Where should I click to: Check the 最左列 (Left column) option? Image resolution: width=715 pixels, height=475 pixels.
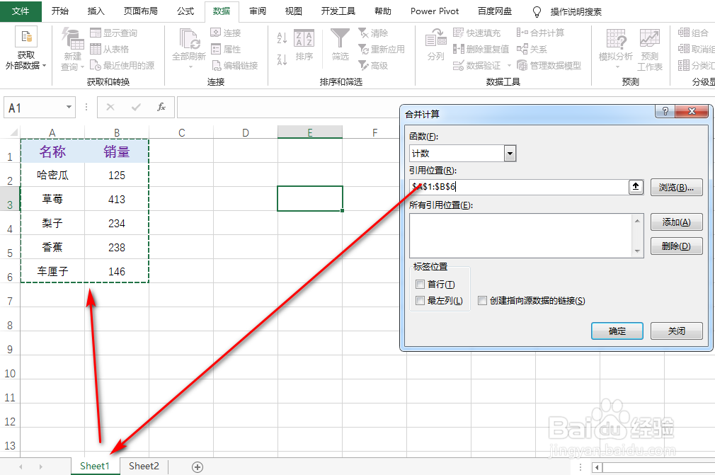point(419,299)
